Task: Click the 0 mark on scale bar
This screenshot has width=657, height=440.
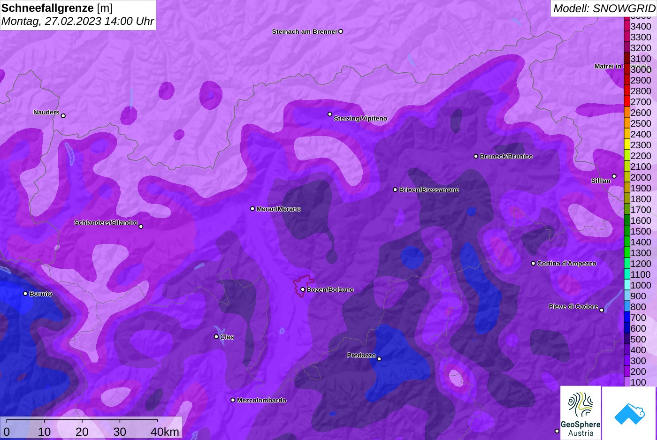Action: click(7, 432)
